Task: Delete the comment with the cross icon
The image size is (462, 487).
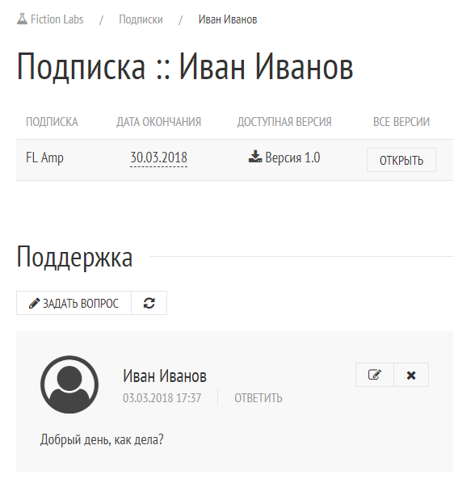Action: pyautogui.click(x=411, y=375)
